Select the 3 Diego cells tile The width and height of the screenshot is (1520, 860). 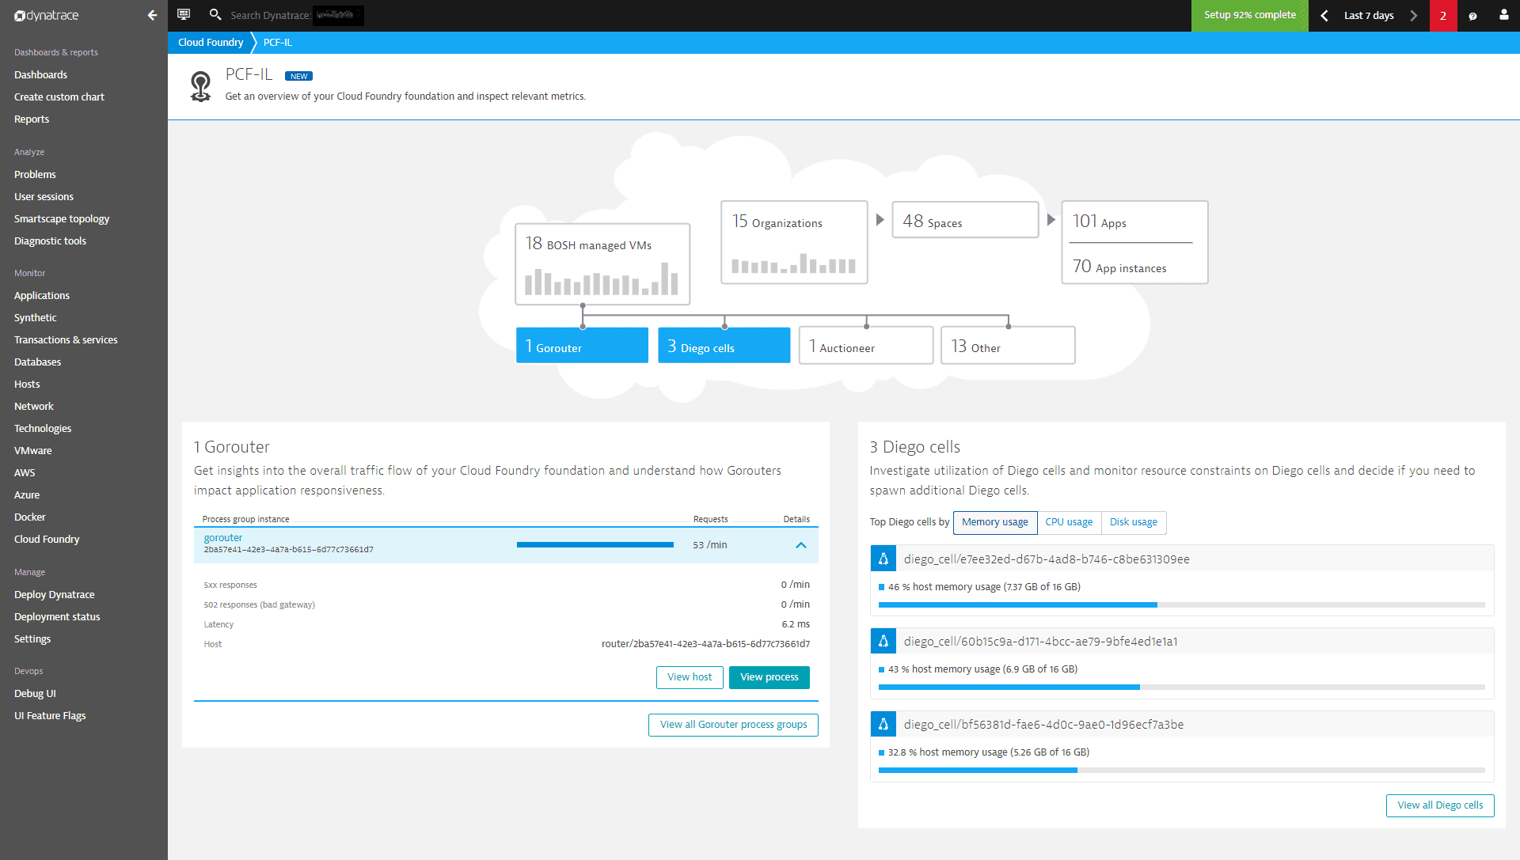[x=724, y=346]
